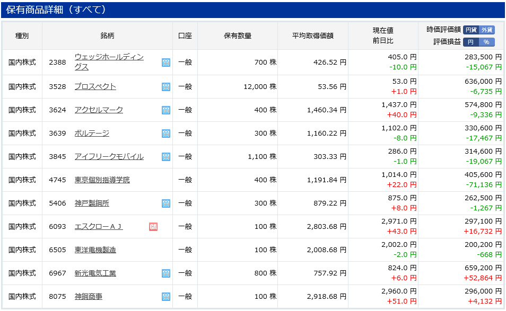The height and width of the screenshot is (311, 506).
Task: Open calendar icon for 新光電気工業 row
Action: point(166,273)
